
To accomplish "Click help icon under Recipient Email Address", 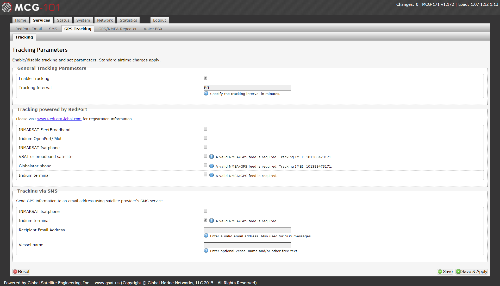I will coord(206,236).
